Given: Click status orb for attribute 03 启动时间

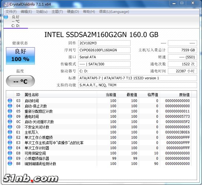Looking at the screenshot, I should pyautogui.click(x=10, y=101).
